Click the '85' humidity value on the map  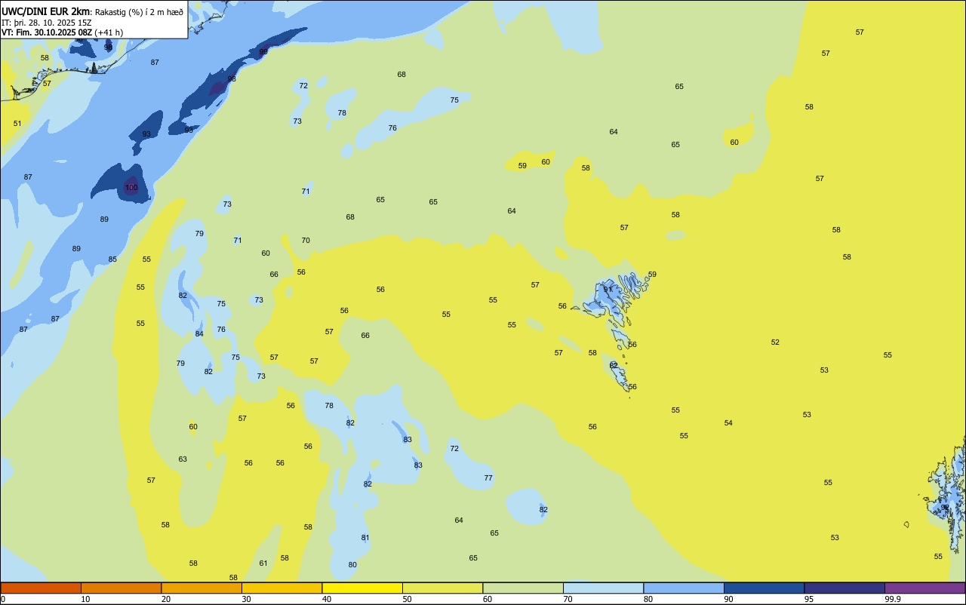112,260
